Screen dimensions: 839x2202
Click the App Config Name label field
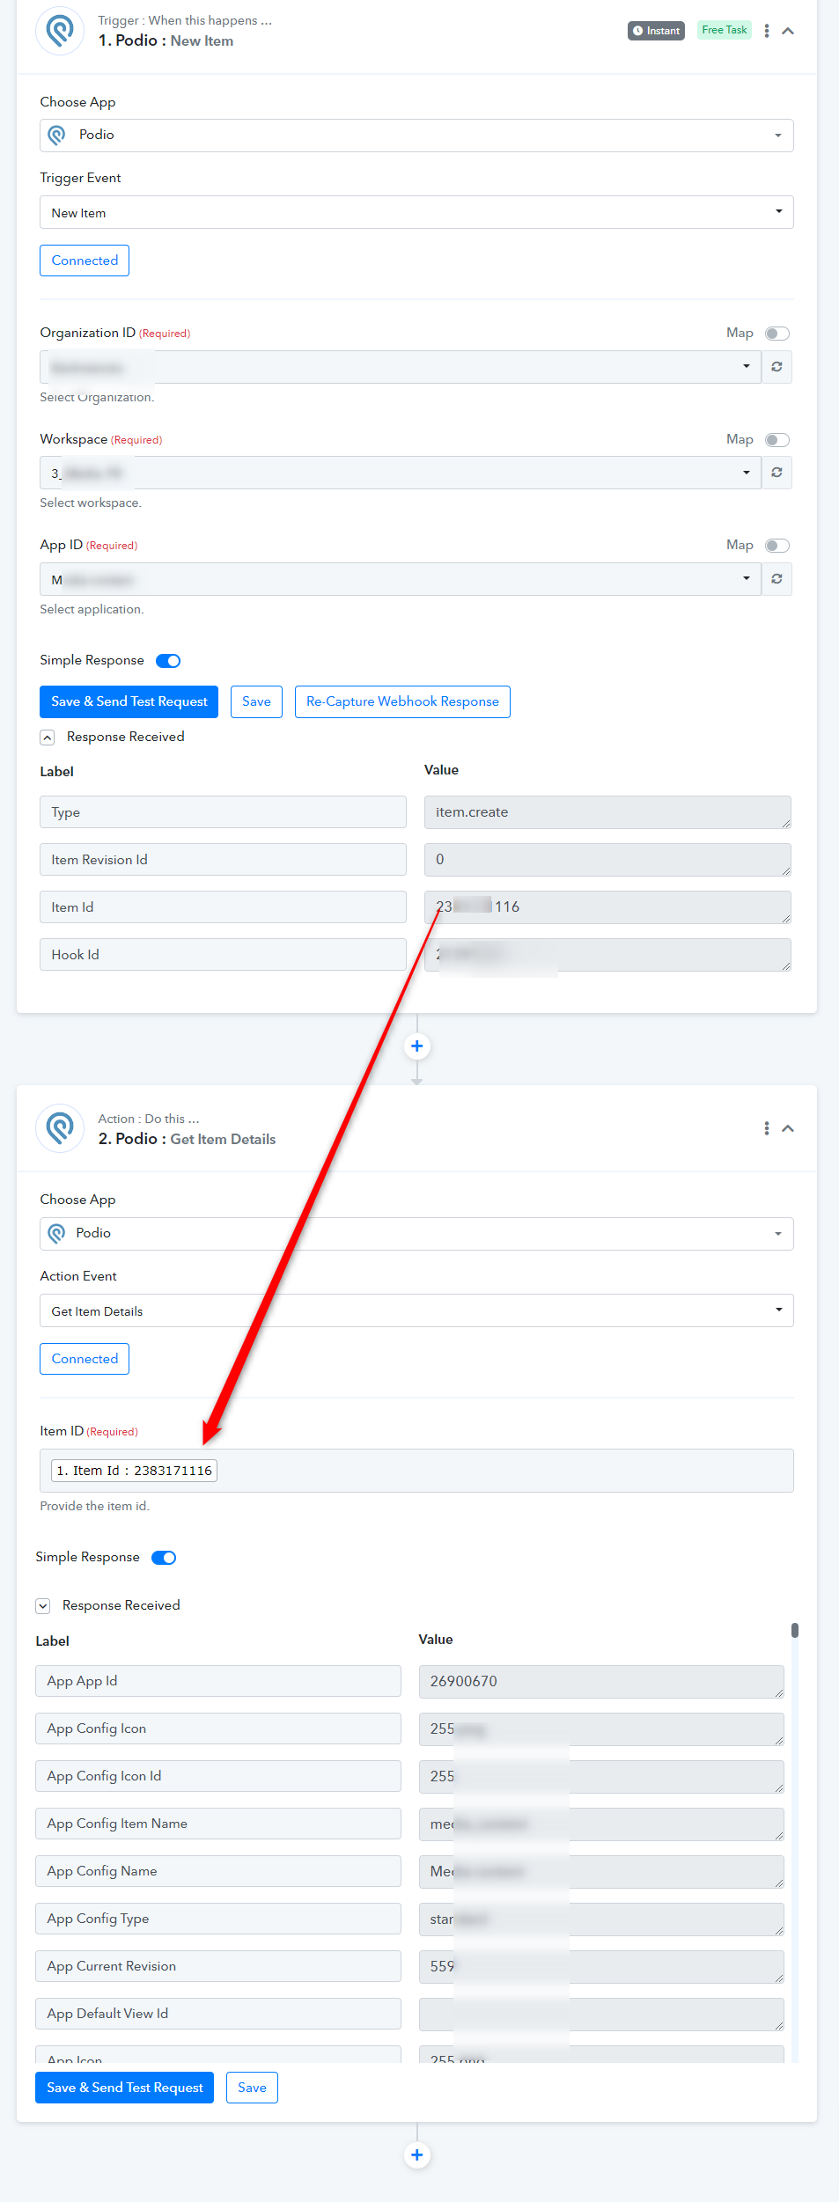tap(218, 1871)
